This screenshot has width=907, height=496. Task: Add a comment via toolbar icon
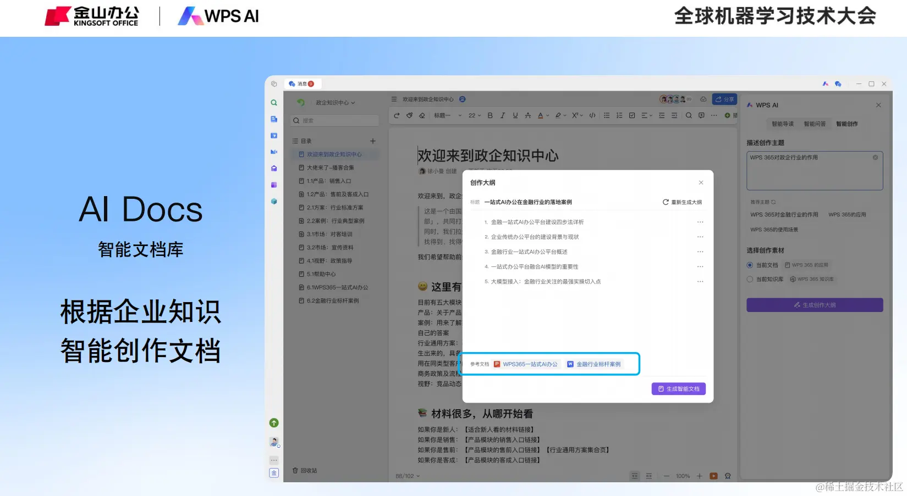(701, 115)
